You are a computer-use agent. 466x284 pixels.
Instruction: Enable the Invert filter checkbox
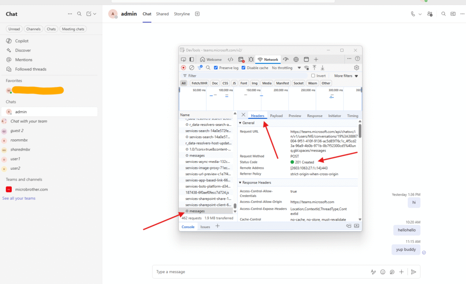[313, 76]
